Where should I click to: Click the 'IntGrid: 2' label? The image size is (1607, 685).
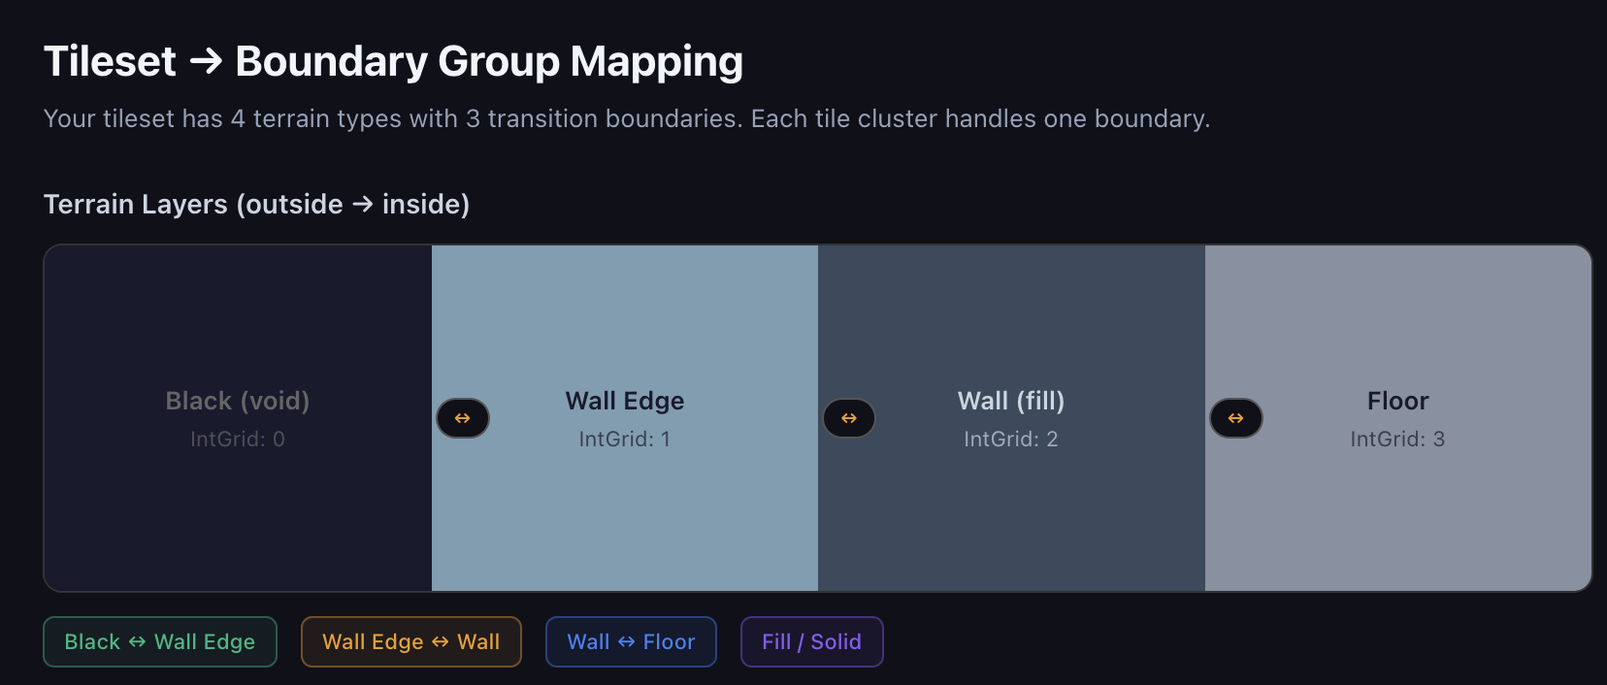click(x=1011, y=440)
